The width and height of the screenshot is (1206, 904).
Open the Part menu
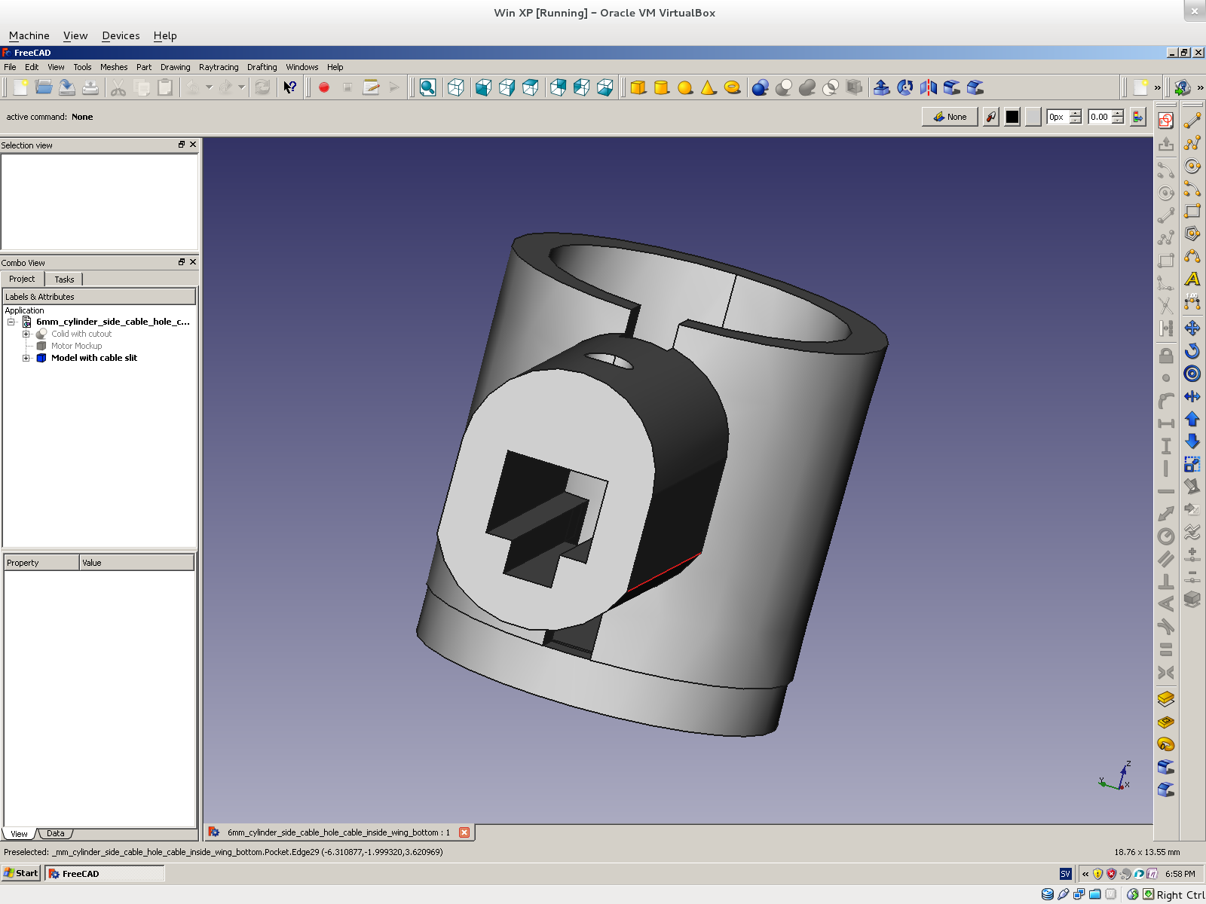click(x=144, y=67)
